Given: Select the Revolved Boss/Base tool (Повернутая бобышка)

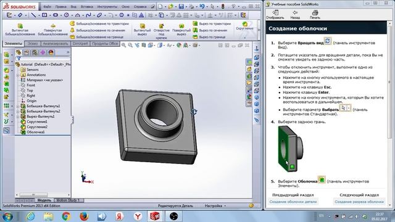Looking at the screenshot, I should 52,30.
